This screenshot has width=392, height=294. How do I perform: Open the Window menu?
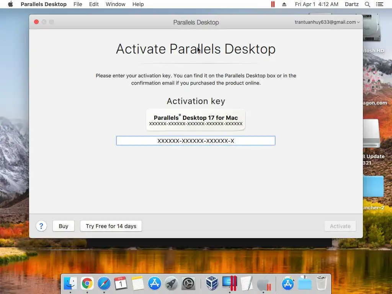click(x=116, y=4)
